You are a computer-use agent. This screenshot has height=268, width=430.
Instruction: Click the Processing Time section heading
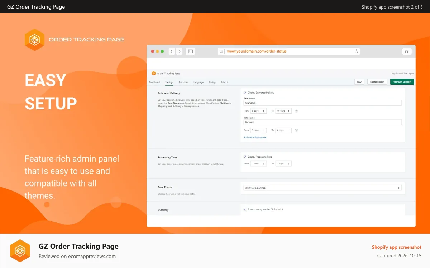[x=167, y=157]
